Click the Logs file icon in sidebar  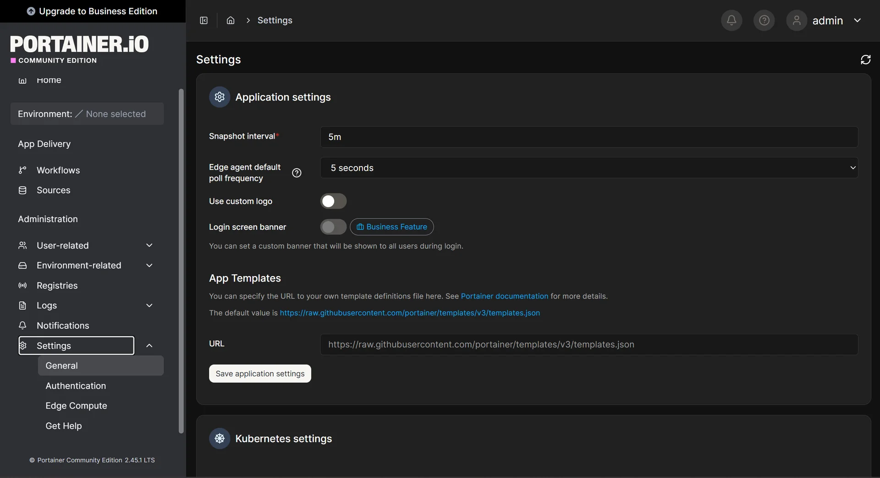pyautogui.click(x=22, y=305)
